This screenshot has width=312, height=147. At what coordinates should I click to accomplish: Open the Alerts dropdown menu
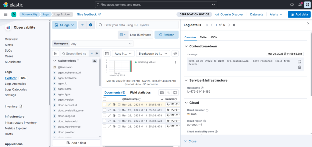pyautogui.click(x=276, y=14)
